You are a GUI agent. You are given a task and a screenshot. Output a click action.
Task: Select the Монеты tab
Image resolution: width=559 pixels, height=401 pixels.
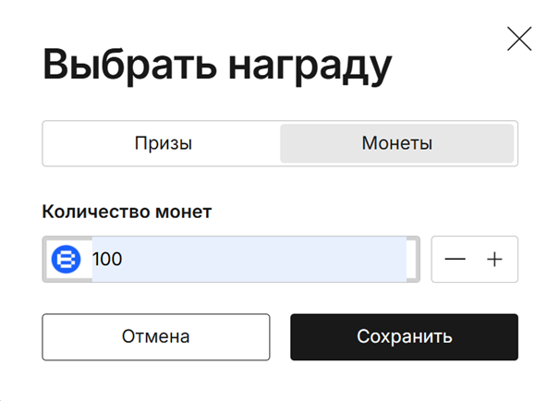(x=397, y=144)
